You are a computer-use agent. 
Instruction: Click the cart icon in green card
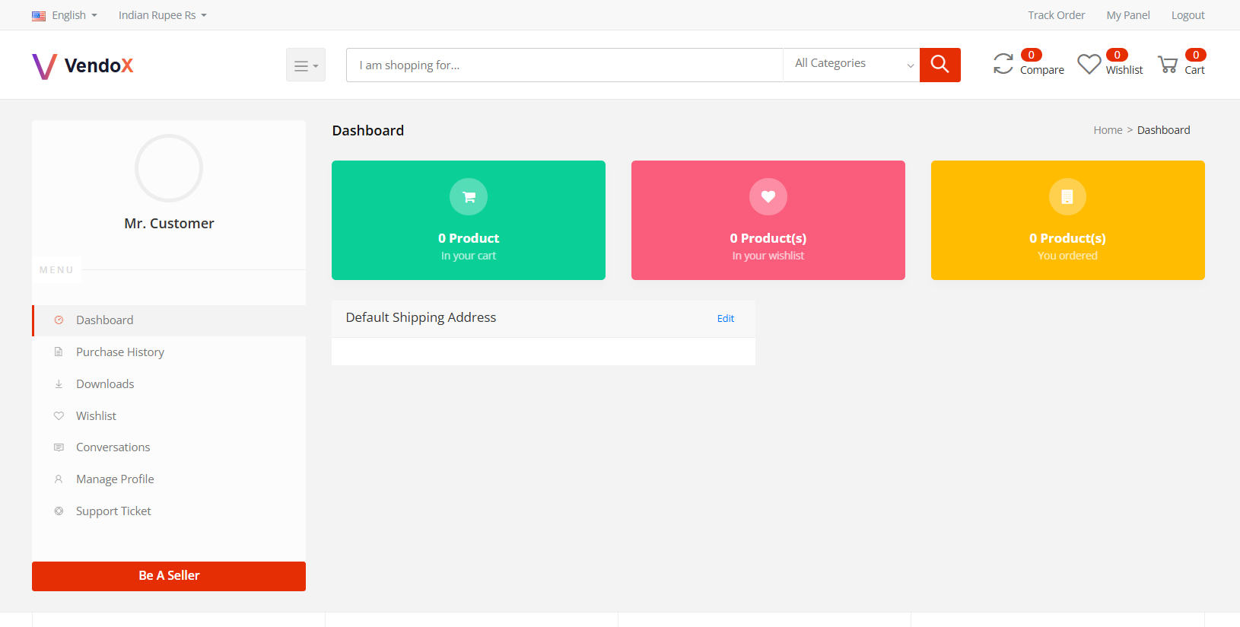(469, 197)
